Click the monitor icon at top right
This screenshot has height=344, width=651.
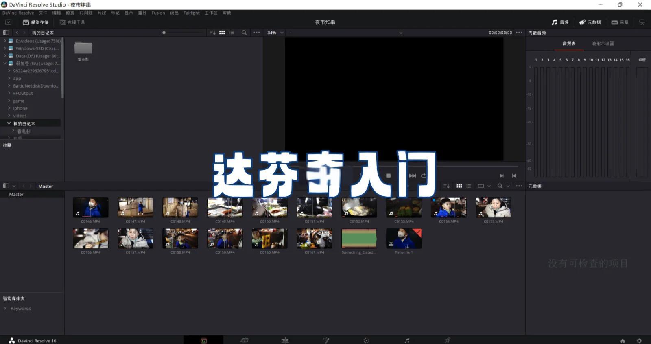coord(642,22)
